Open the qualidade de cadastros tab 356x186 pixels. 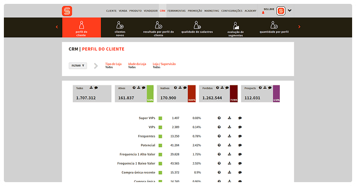point(197,27)
